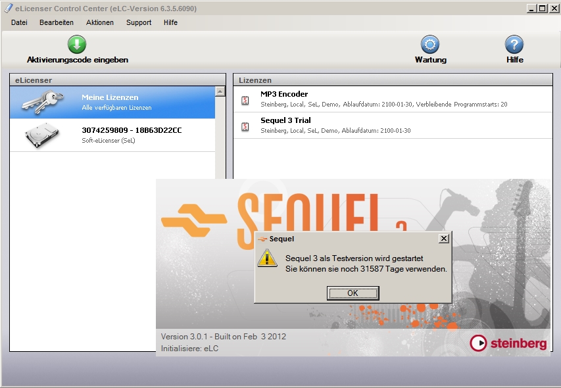
Task: Select the MP3 Encoder license entry
Action: [393, 99]
